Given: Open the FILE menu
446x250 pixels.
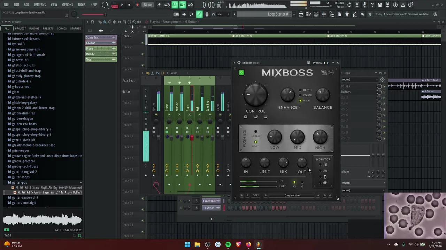Looking at the screenshot, I should (6, 5).
